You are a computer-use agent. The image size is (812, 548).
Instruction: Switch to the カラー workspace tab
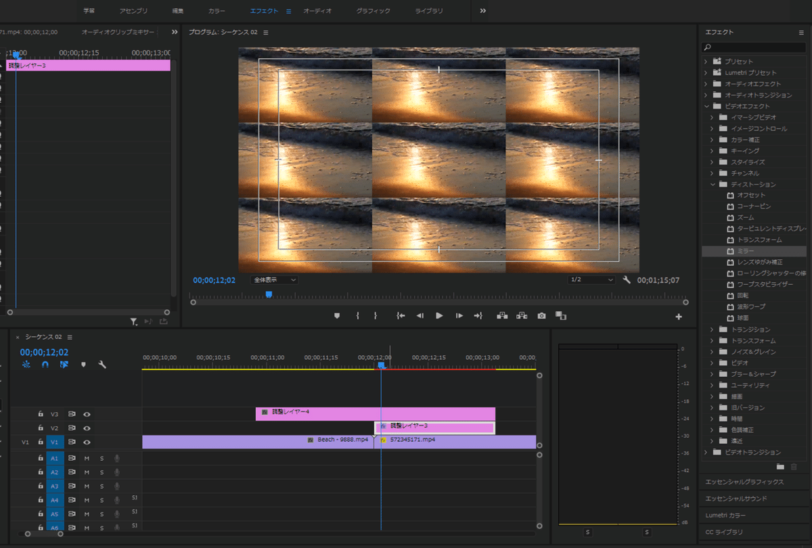point(217,11)
